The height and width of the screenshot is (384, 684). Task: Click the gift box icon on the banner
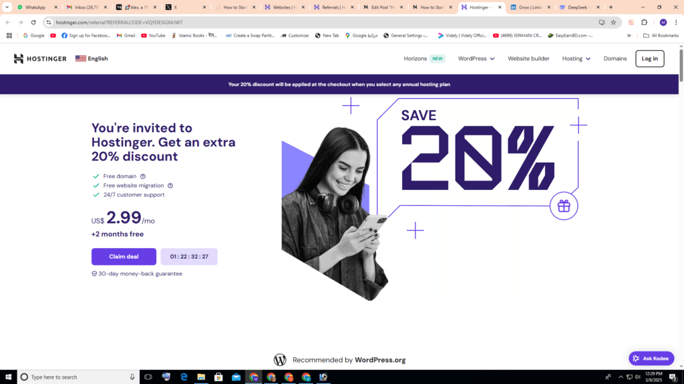tap(564, 206)
